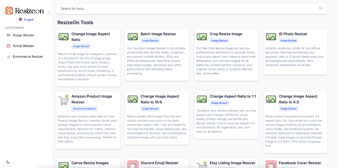This screenshot has width=337, height=168.
Task: Click the UK flag icon
Action: (x=21, y=19)
